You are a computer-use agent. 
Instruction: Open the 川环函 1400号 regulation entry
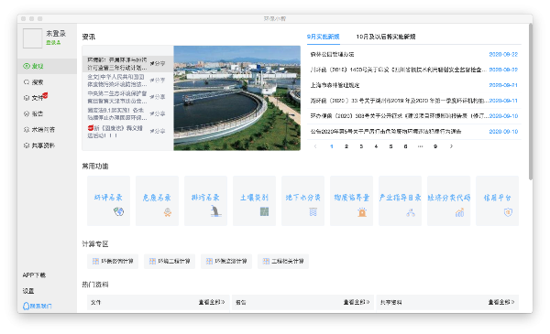pos(414,70)
